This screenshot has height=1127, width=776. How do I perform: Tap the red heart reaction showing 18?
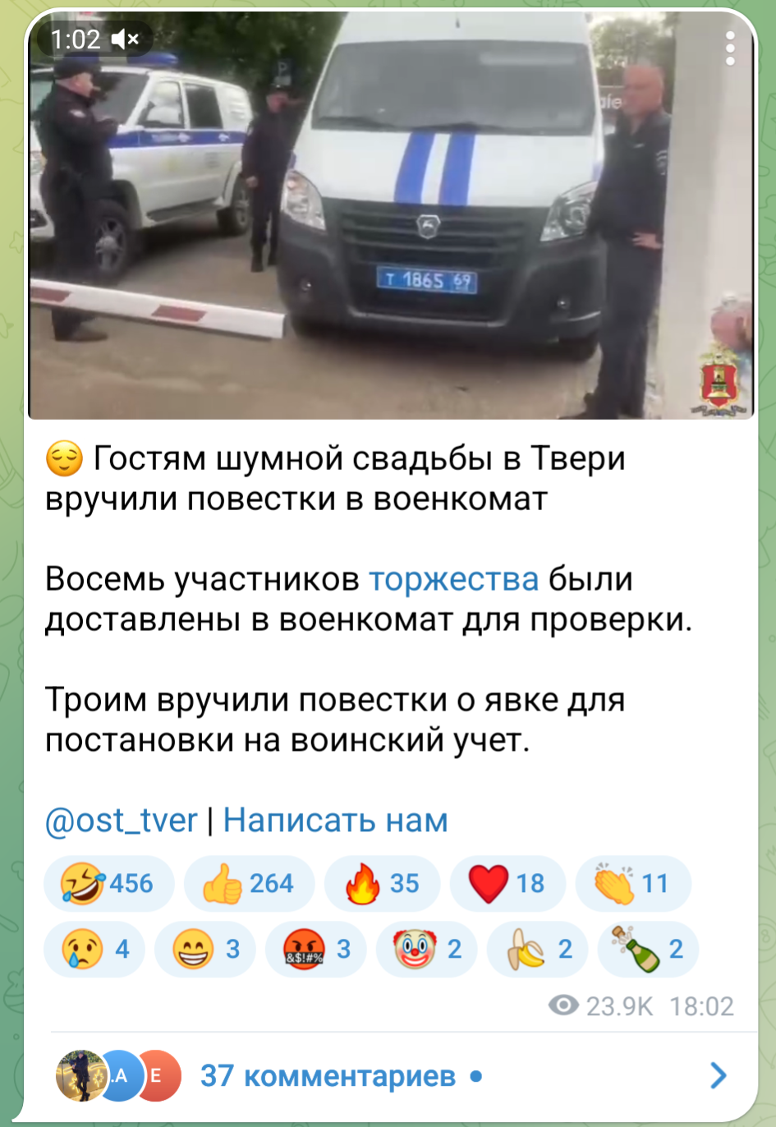[507, 884]
